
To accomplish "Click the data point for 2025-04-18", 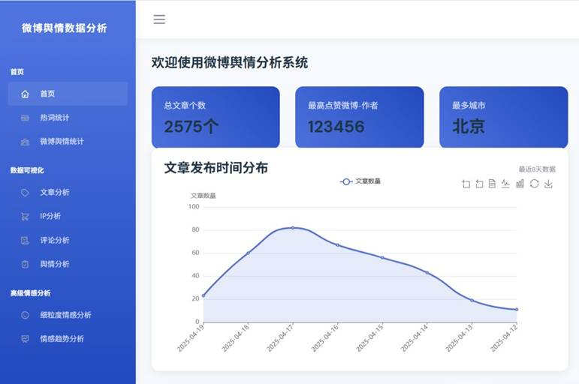I will click(x=248, y=253).
